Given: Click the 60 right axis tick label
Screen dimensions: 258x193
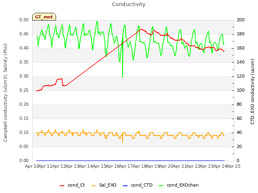Looking at the screenshot, I should pos(239,118).
